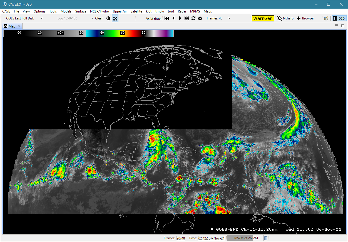Click the colorbar near value 60
Image resolution: width=348 pixels, height=242 pixels.
(123, 33)
